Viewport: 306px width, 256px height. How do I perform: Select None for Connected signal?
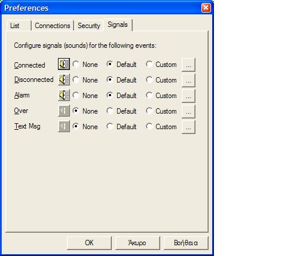[85, 65]
